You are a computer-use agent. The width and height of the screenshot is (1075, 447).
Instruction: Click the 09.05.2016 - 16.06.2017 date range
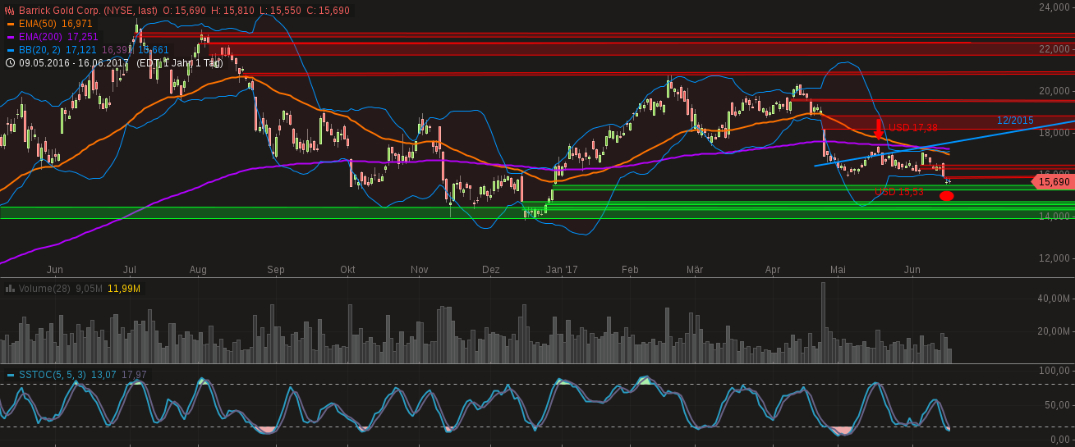[x=75, y=62]
